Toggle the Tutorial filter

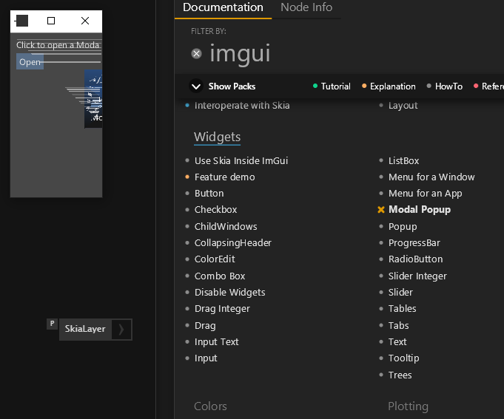(332, 86)
